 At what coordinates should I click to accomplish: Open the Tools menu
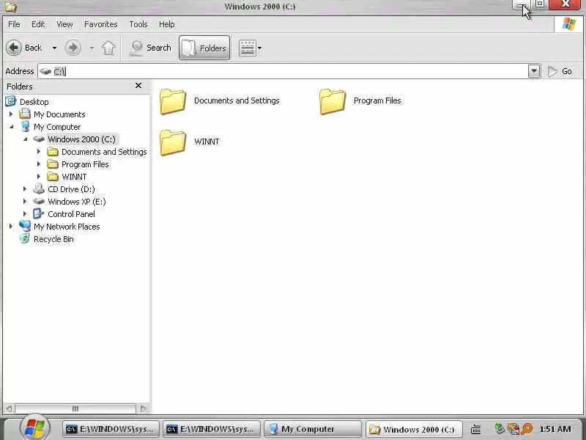click(138, 24)
